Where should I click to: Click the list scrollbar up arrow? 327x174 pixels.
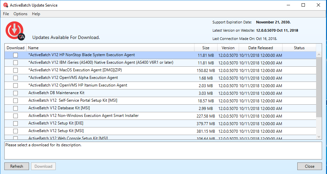click(x=319, y=55)
